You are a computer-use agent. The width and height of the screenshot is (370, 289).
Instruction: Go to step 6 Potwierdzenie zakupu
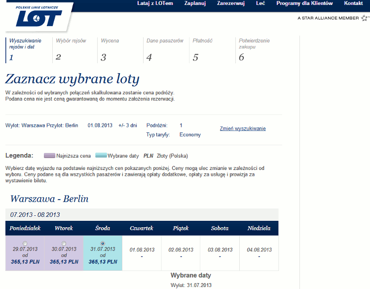(254, 50)
